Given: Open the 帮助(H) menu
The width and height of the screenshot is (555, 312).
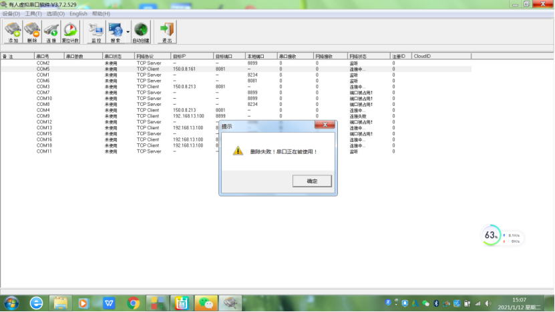Looking at the screenshot, I should 101,13.
